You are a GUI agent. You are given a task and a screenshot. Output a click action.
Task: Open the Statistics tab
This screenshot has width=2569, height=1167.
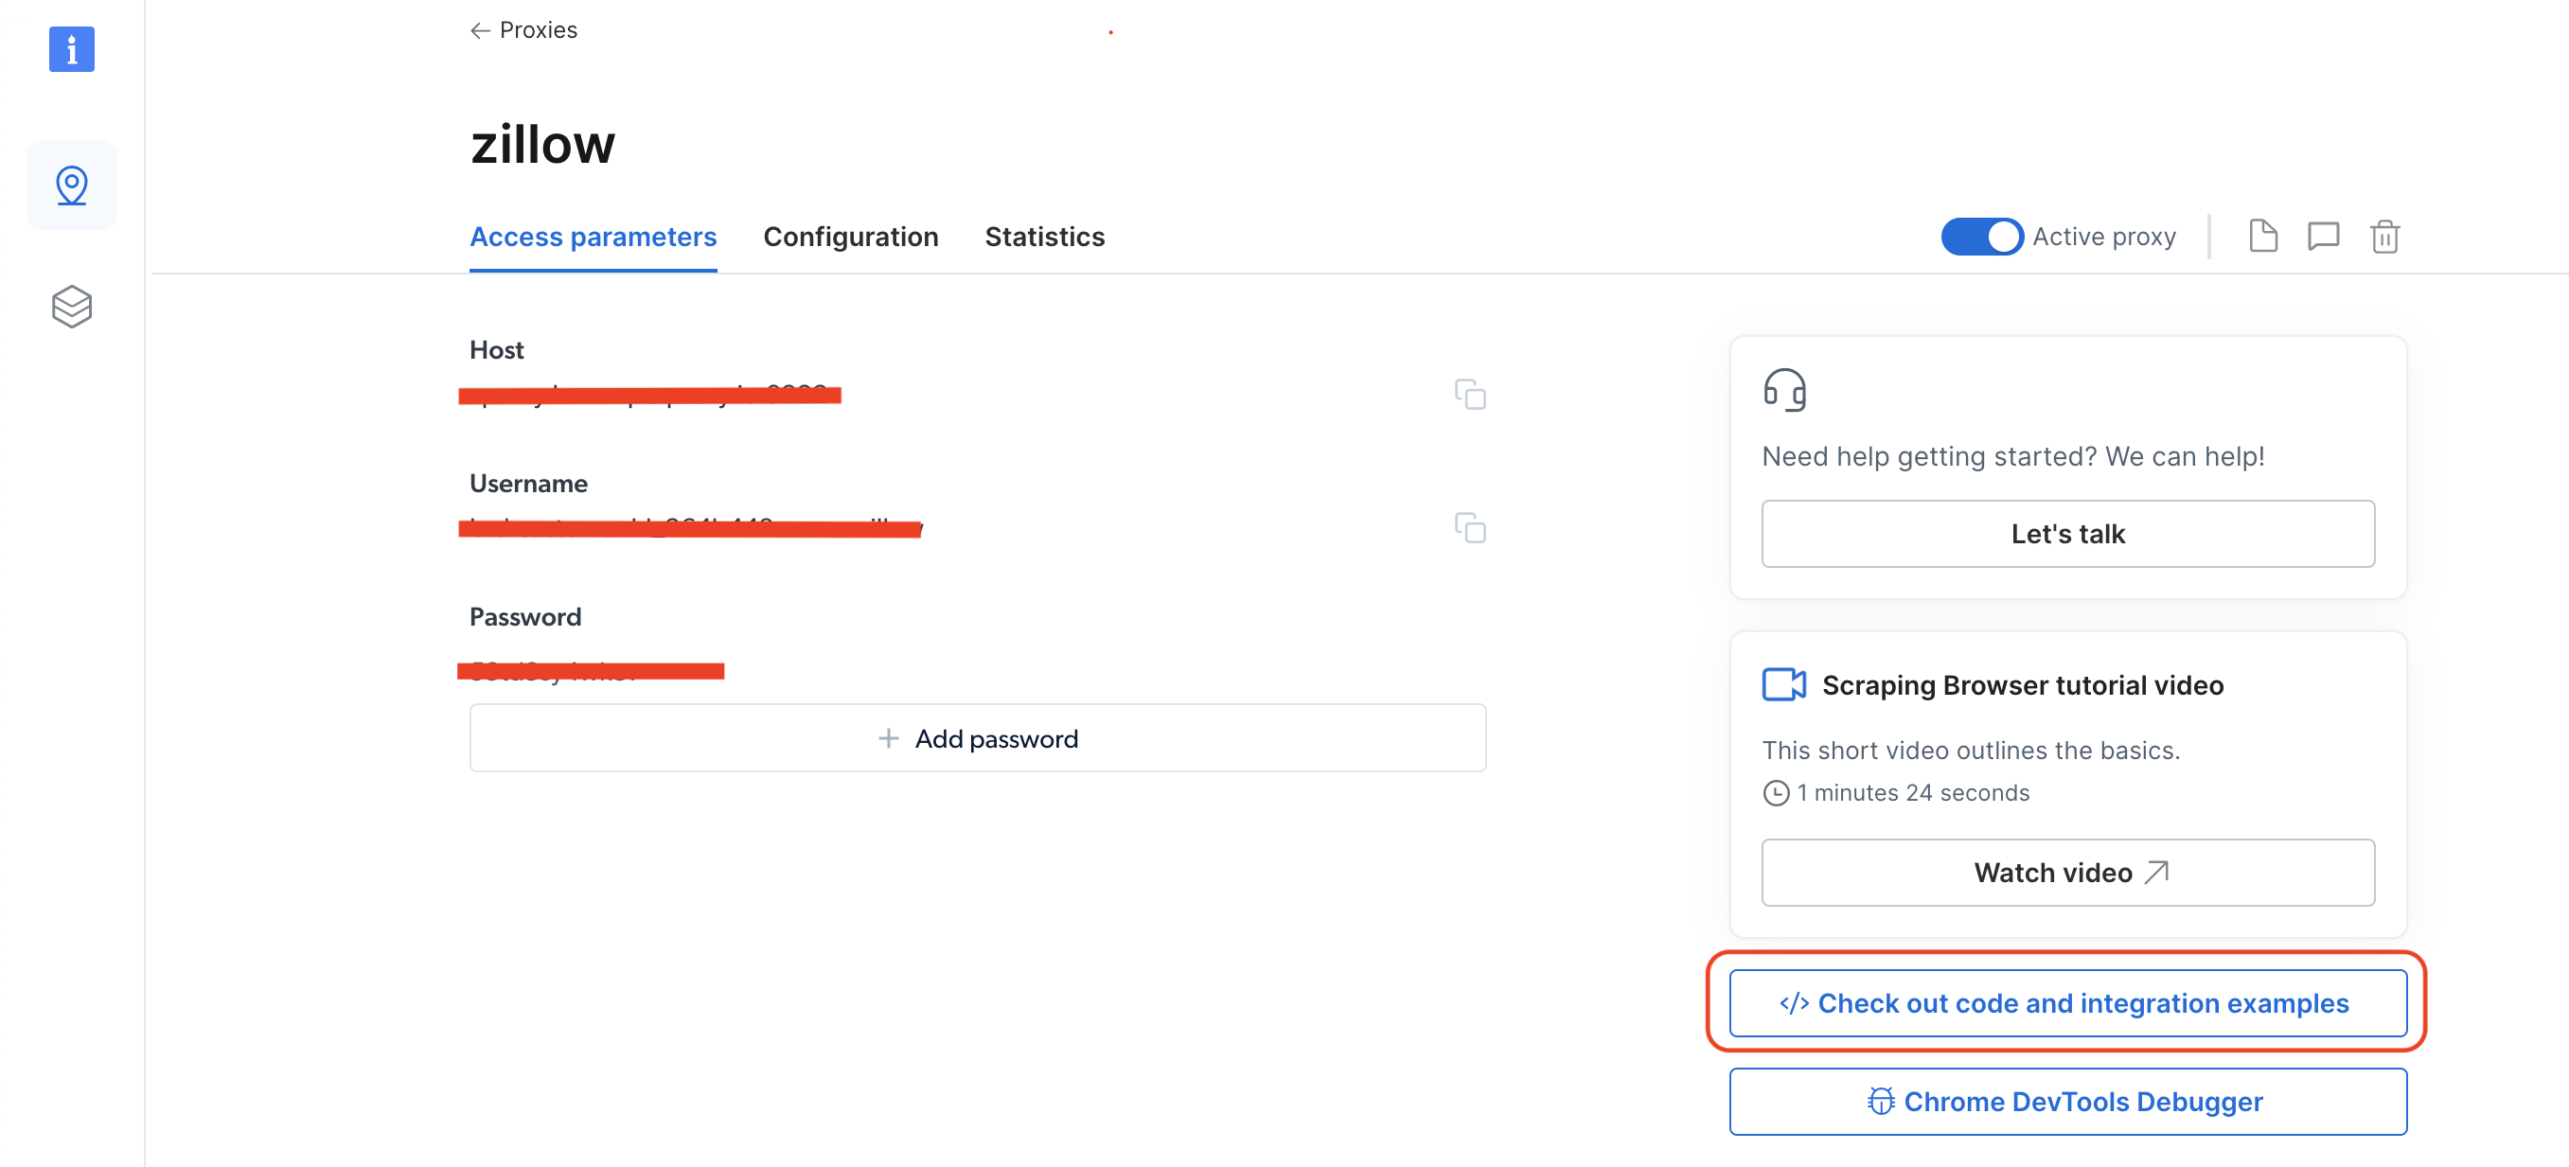(1044, 237)
